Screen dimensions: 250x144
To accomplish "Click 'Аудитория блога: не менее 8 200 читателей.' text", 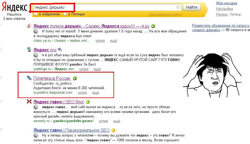I will point(69,88).
